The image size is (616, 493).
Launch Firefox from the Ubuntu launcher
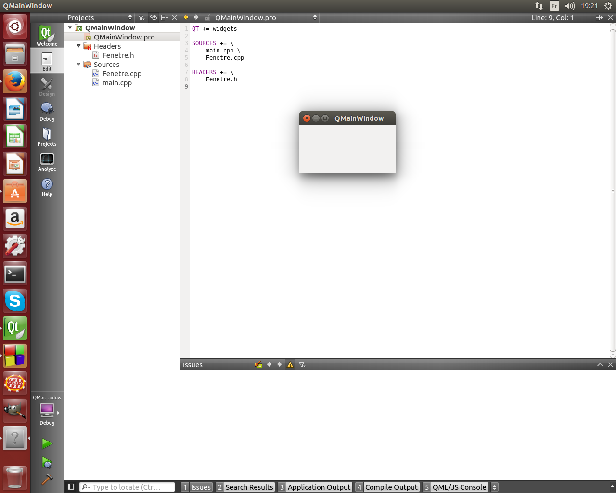click(x=15, y=81)
